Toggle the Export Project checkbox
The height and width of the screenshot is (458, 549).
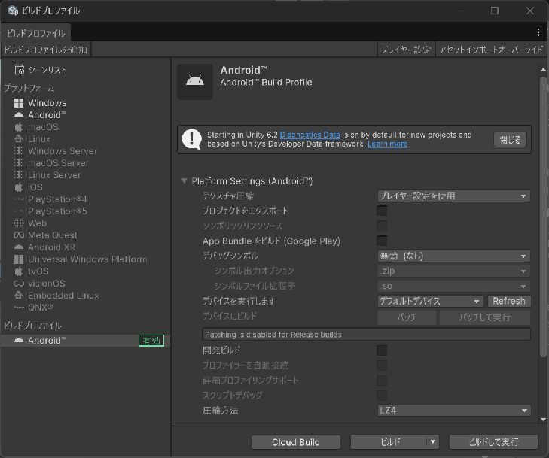click(x=382, y=211)
